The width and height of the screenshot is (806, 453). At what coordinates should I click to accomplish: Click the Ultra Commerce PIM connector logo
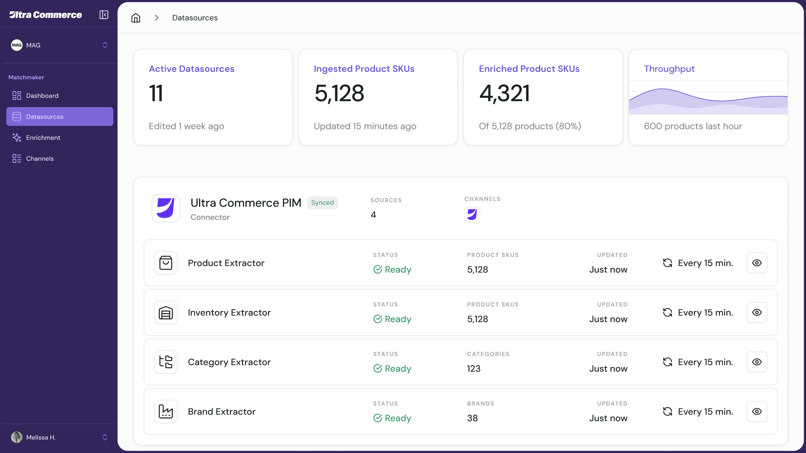166,208
